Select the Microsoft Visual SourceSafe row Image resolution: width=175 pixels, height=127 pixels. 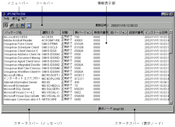(86, 96)
